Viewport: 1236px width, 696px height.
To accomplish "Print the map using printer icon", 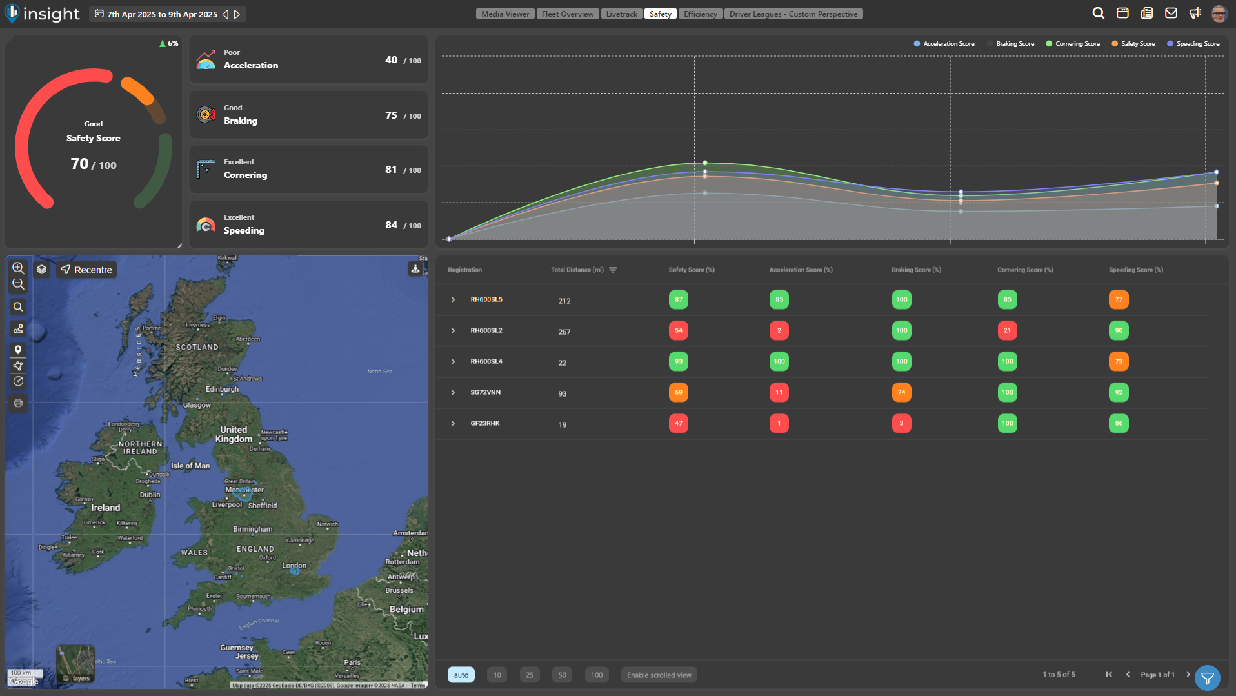I will (x=18, y=403).
